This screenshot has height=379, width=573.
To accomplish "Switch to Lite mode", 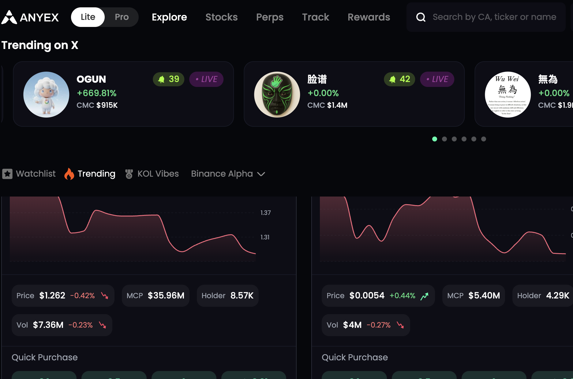I will tap(88, 17).
